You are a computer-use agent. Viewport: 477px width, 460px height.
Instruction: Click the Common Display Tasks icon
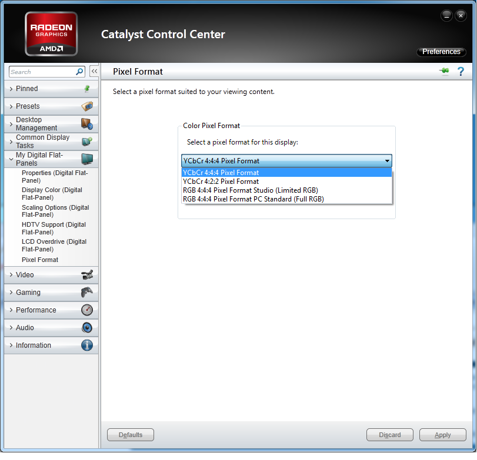coord(87,142)
